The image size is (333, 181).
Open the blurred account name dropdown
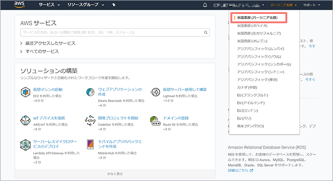tap(239, 5)
